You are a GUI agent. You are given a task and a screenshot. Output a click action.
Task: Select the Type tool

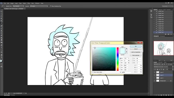(1, 47)
